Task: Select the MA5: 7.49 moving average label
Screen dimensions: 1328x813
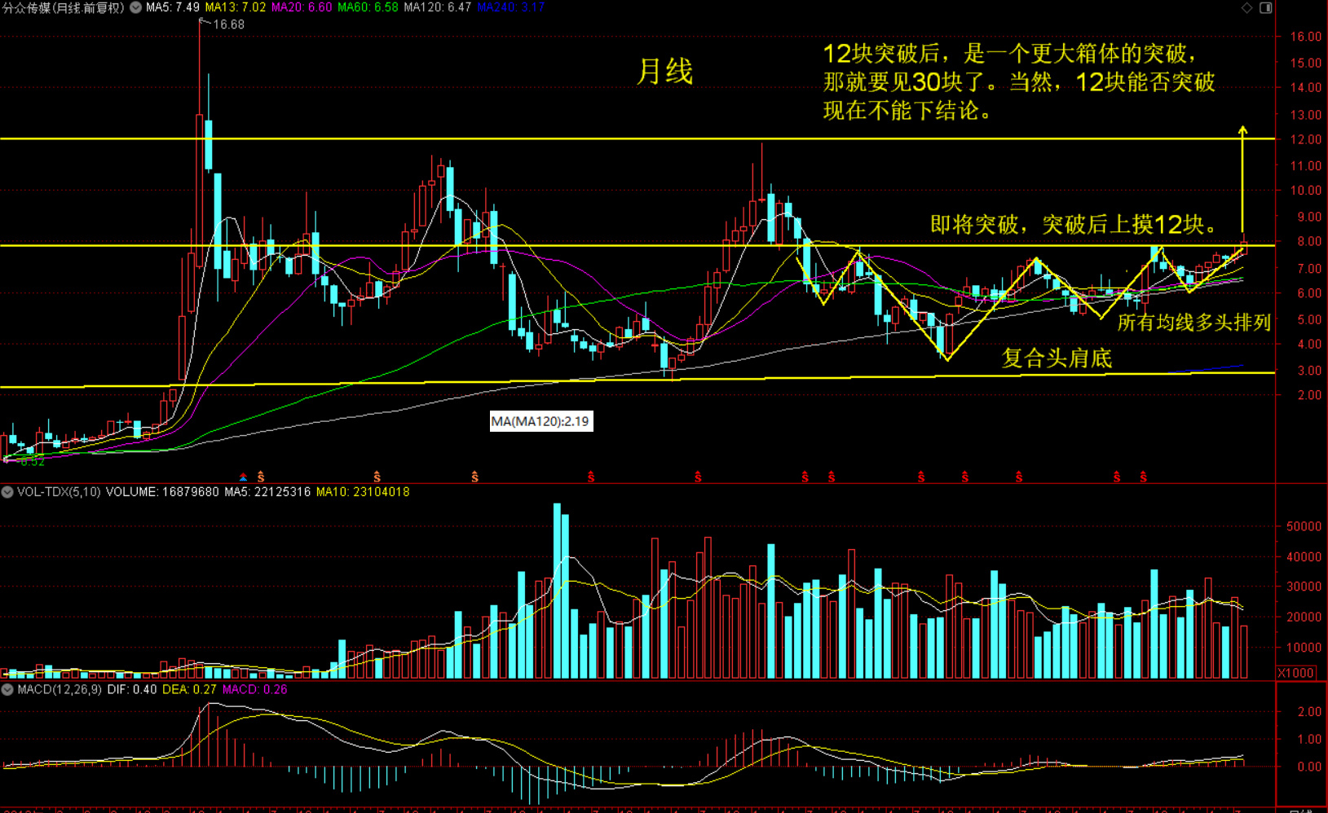Action: pyautogui.click(x=173, y=7)
